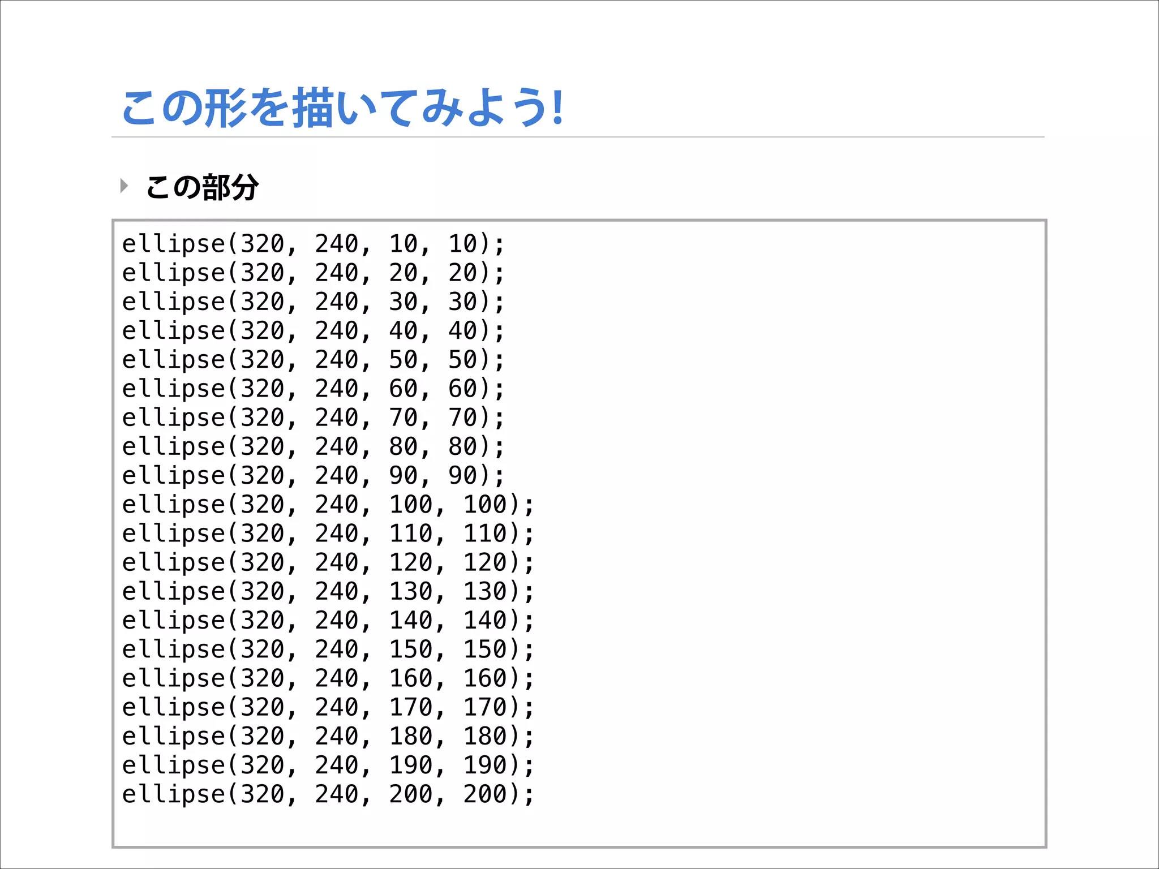The image size is (1159, 869).
Task: Click code line 'ellipse(320, 240, 170, 170);'
Action: [328, 708]
